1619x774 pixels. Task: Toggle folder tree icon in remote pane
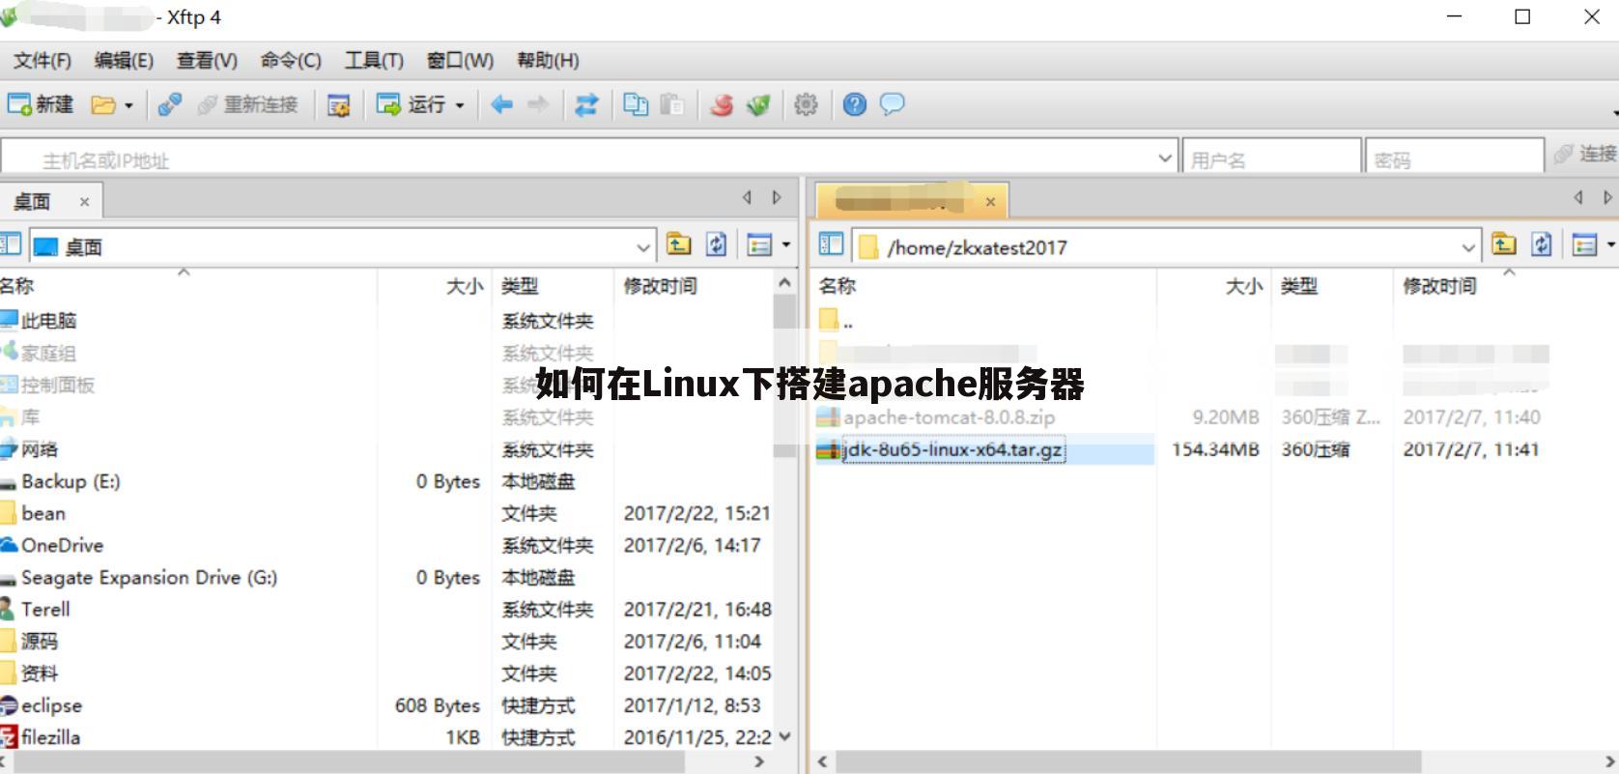[832, 244]
